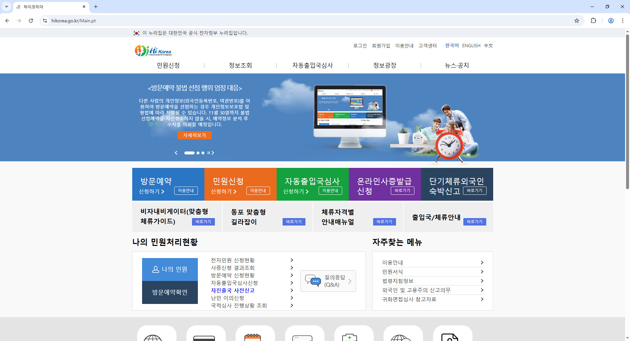Select the third banner dot
630x341 pixels.
coord(203,153)
